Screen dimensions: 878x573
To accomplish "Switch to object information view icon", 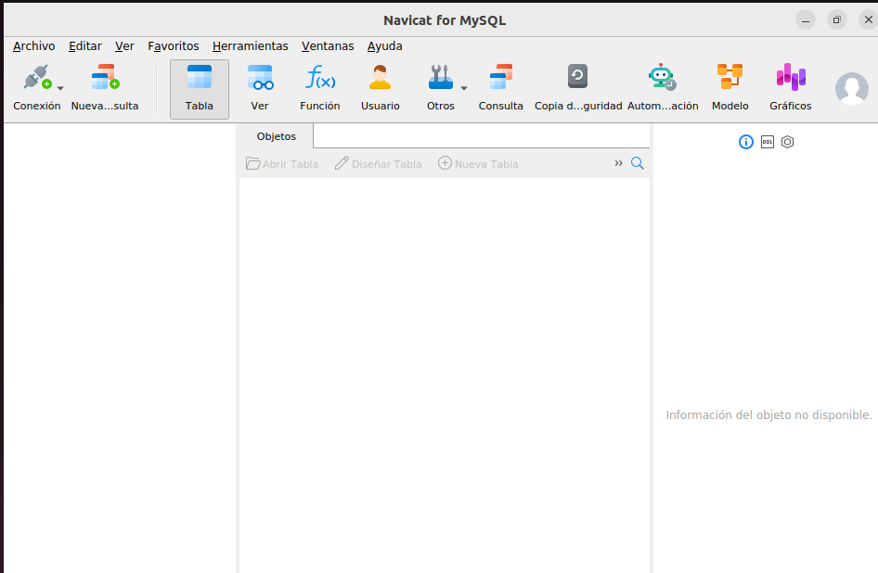I will pos(745,142).
